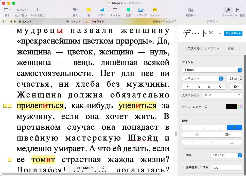Select justified text alignment
This screenshot has width=246, height=176.
(x=234, y=127)
